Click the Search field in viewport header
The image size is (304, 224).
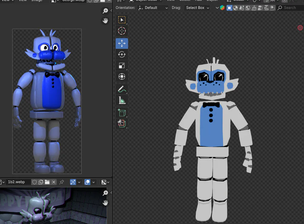tap(290, 8)
